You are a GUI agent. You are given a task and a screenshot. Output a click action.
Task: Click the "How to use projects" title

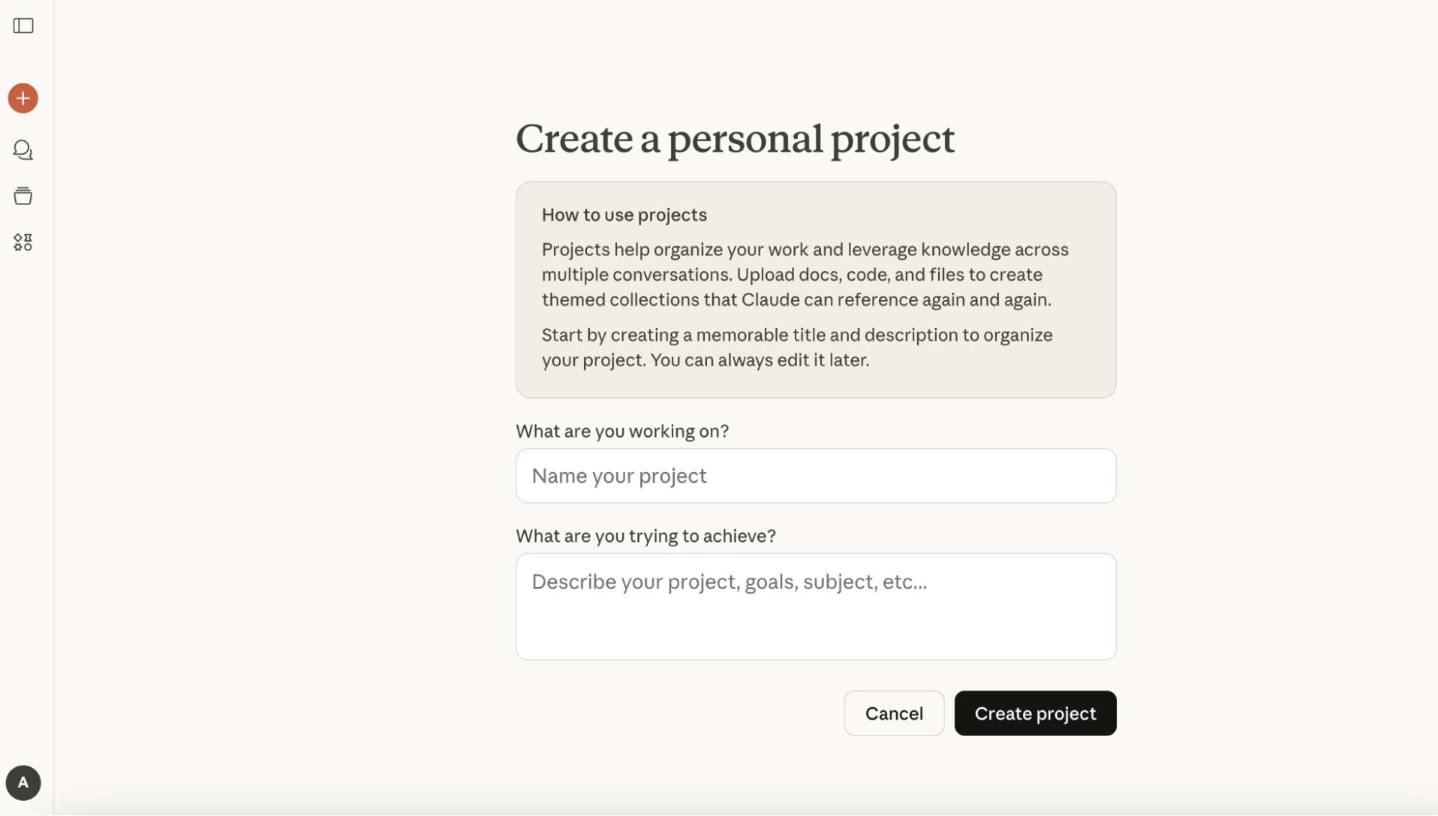[624, 214]
